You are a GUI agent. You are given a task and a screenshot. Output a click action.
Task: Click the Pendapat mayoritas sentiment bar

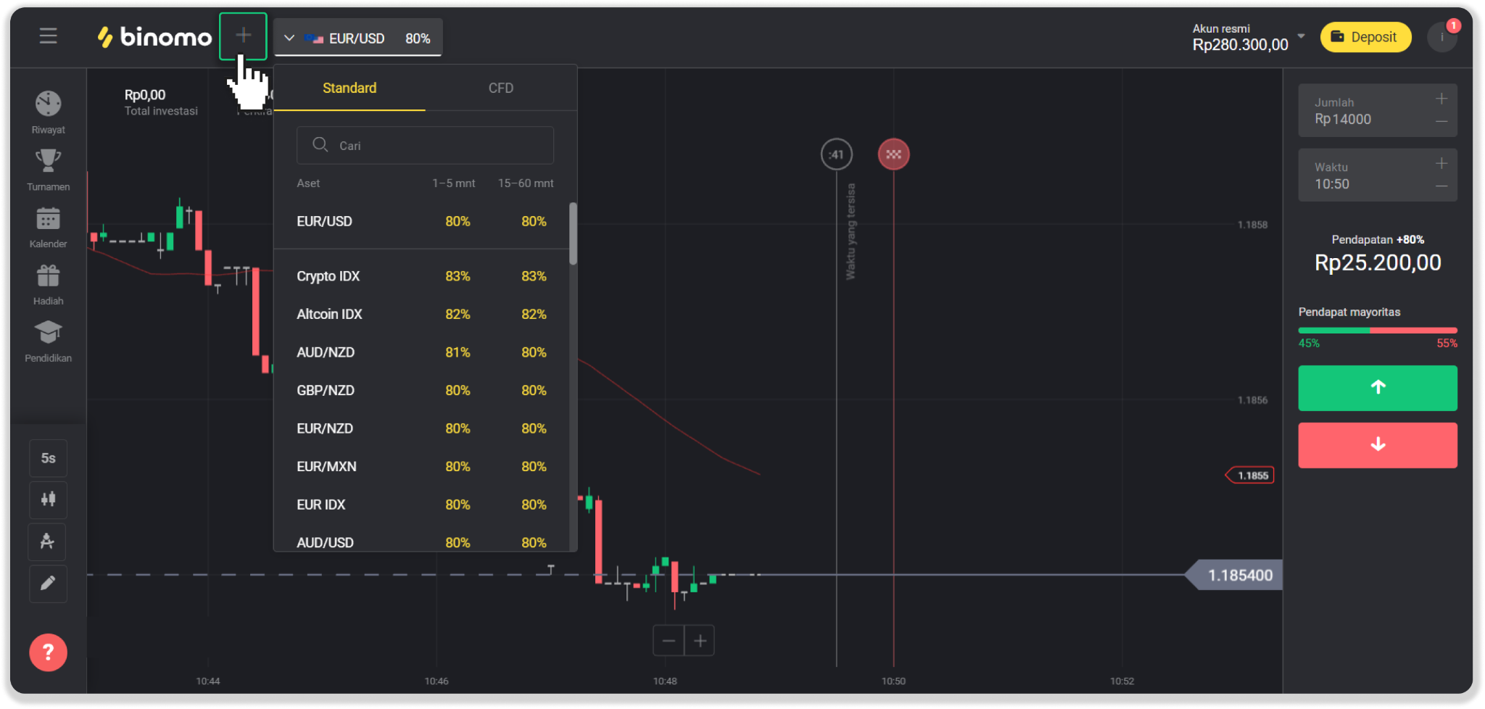[1378, 331]
